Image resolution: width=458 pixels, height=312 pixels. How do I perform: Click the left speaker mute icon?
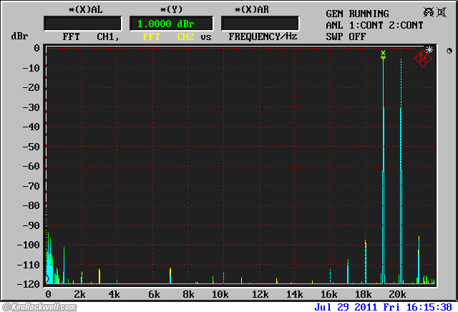(430, 13)
